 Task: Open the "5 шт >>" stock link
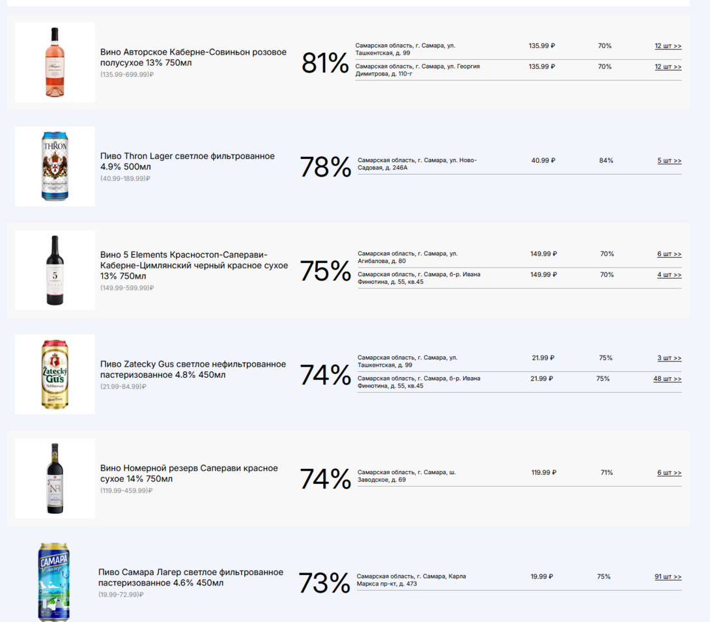669,161
